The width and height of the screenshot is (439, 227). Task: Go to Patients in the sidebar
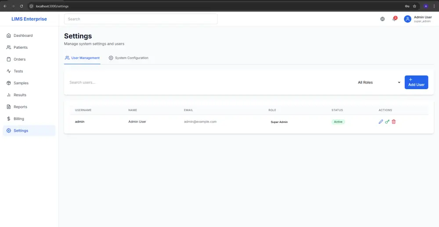click(29, 47)
